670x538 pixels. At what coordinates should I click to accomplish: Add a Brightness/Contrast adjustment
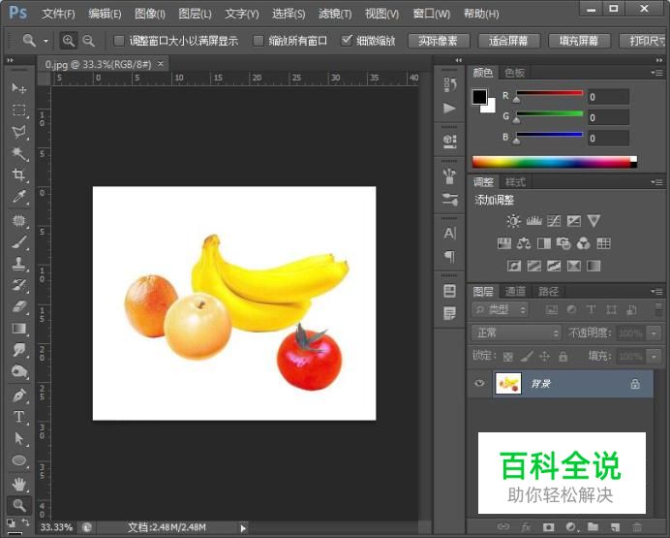[x=513, y=222]
